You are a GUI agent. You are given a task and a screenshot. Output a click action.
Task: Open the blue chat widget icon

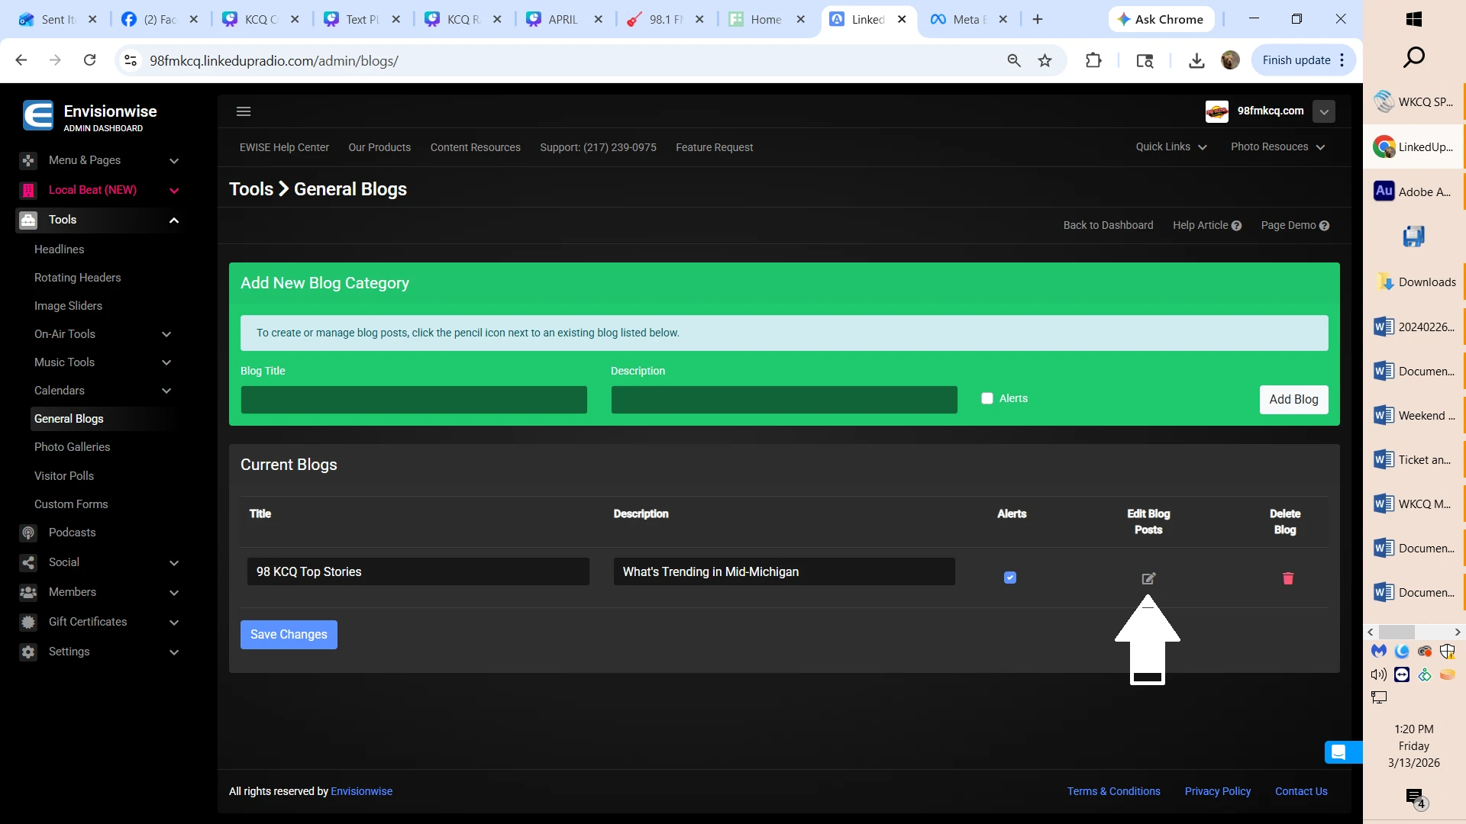pos(1338,752)
